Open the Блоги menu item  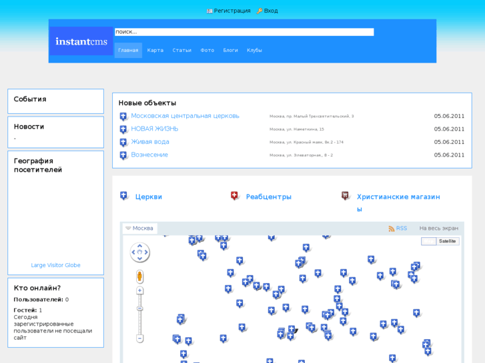tap(230, 51)
